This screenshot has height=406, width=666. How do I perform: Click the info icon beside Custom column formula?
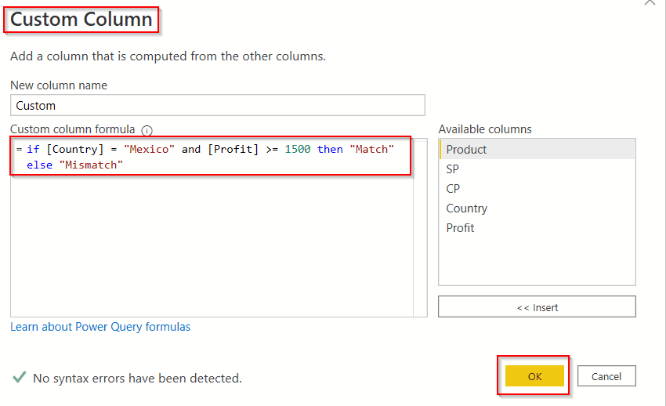coord(147,130)
